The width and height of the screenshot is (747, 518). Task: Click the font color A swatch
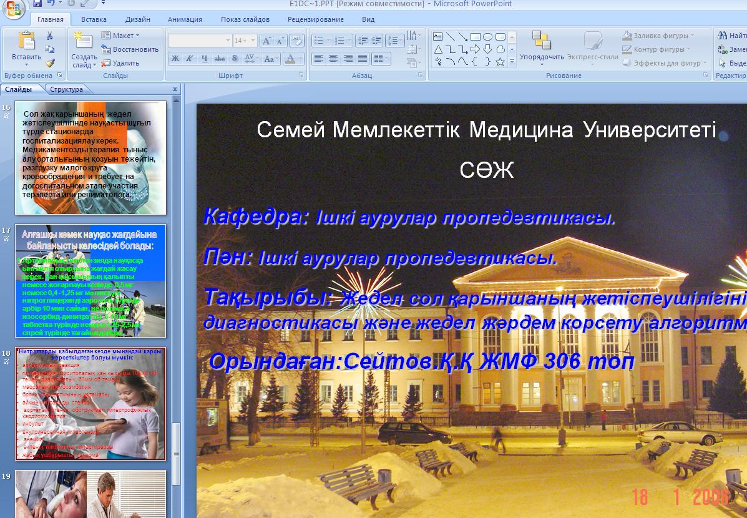(290, 59)
